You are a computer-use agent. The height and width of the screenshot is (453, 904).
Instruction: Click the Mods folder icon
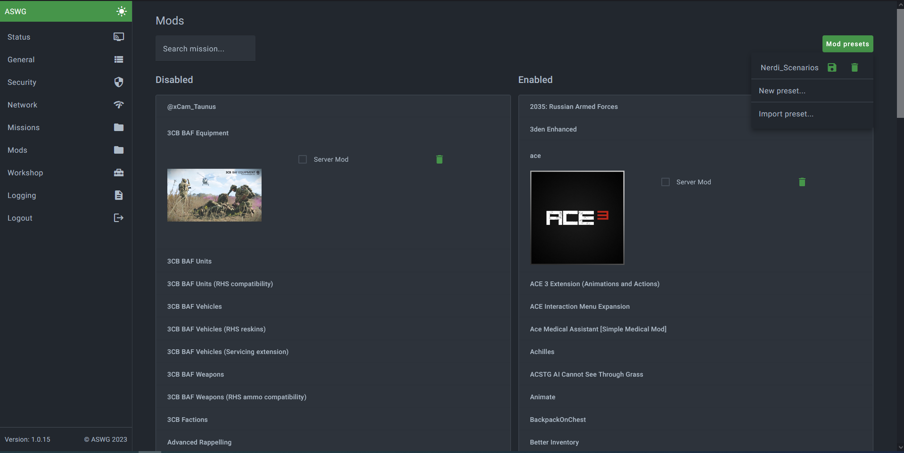pyautogui.click(x=119, y=150)
